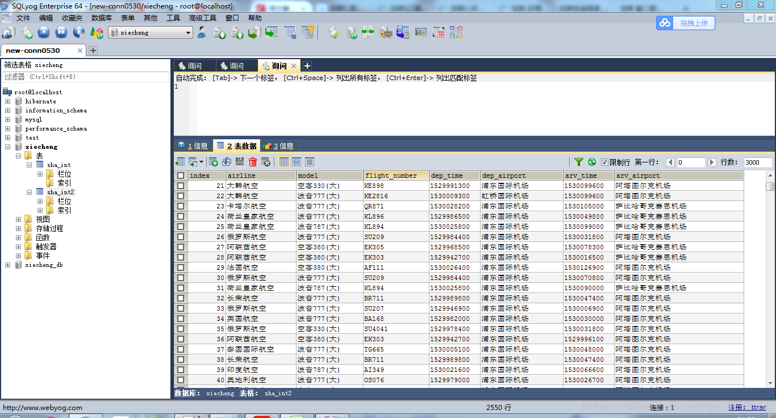
Task: Add a new query tab with plus button
Action: coord(307,66)
